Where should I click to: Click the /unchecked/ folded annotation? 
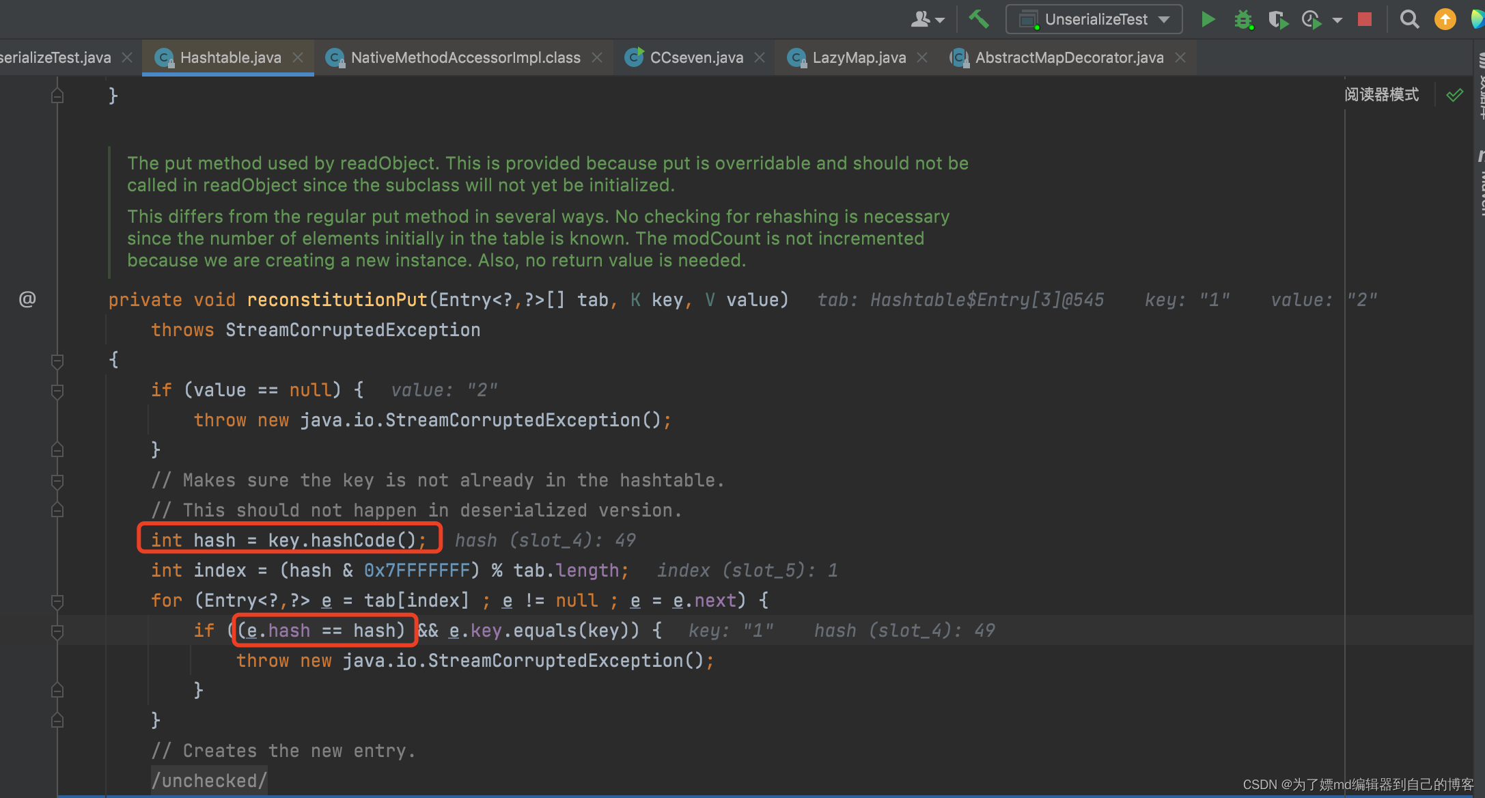click(x=210, y=781)
